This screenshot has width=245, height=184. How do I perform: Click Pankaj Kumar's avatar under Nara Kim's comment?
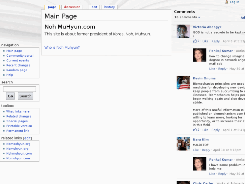click(200, 164)
